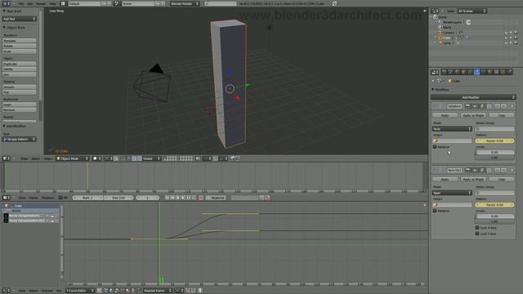Click the Duplicate button in tool shelf
The image size is (523, 294).
click(20, 64)
